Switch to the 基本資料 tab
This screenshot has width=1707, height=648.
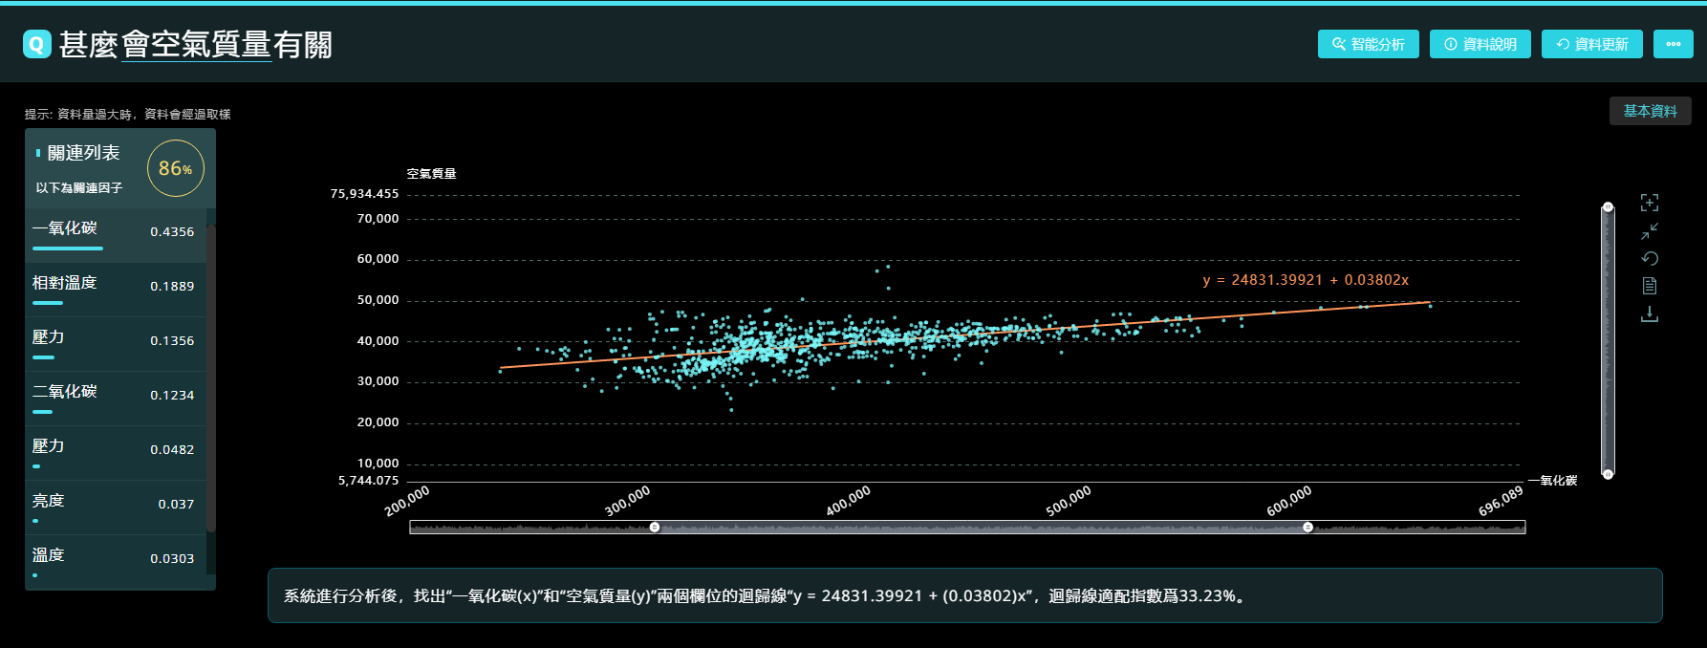(1650, 111)
